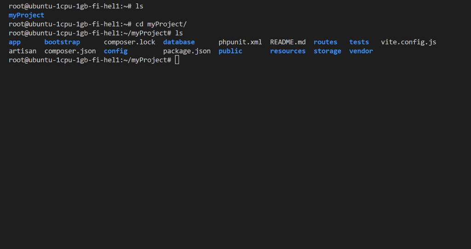
Task: Click the app directory name
Action: (15, 42)
